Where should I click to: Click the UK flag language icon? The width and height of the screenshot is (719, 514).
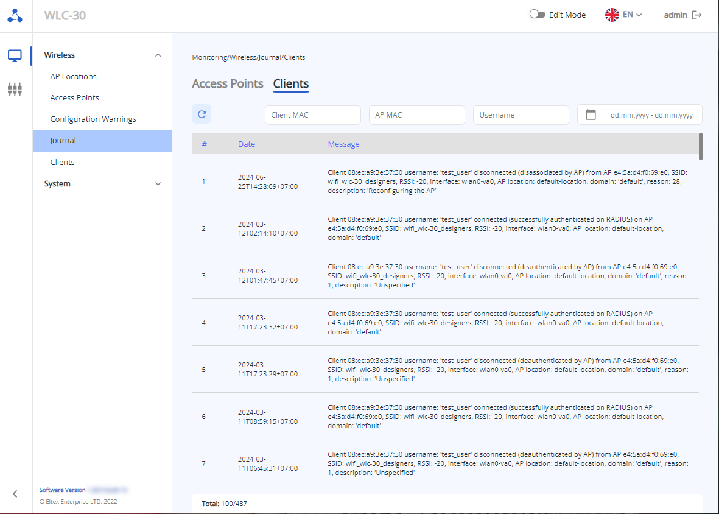(x=612, y=15)
